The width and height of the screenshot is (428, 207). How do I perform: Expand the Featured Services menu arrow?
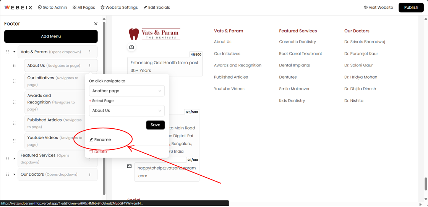coord(15,159)
